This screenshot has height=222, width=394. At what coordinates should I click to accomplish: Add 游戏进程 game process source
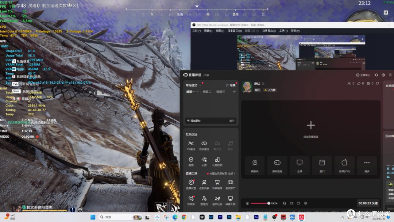pyautogui.click(x=277, y=165)
